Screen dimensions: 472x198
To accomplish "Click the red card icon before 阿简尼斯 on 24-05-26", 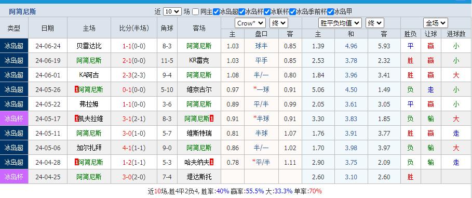I will point(76,89).
